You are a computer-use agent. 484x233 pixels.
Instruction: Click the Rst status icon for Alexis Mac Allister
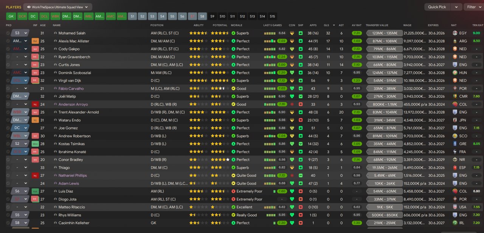[35, 41]
